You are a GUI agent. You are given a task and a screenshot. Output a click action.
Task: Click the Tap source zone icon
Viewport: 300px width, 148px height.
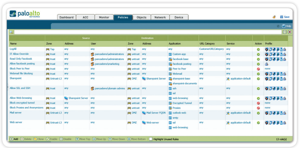pyautogui.click(x=48, y=49)
